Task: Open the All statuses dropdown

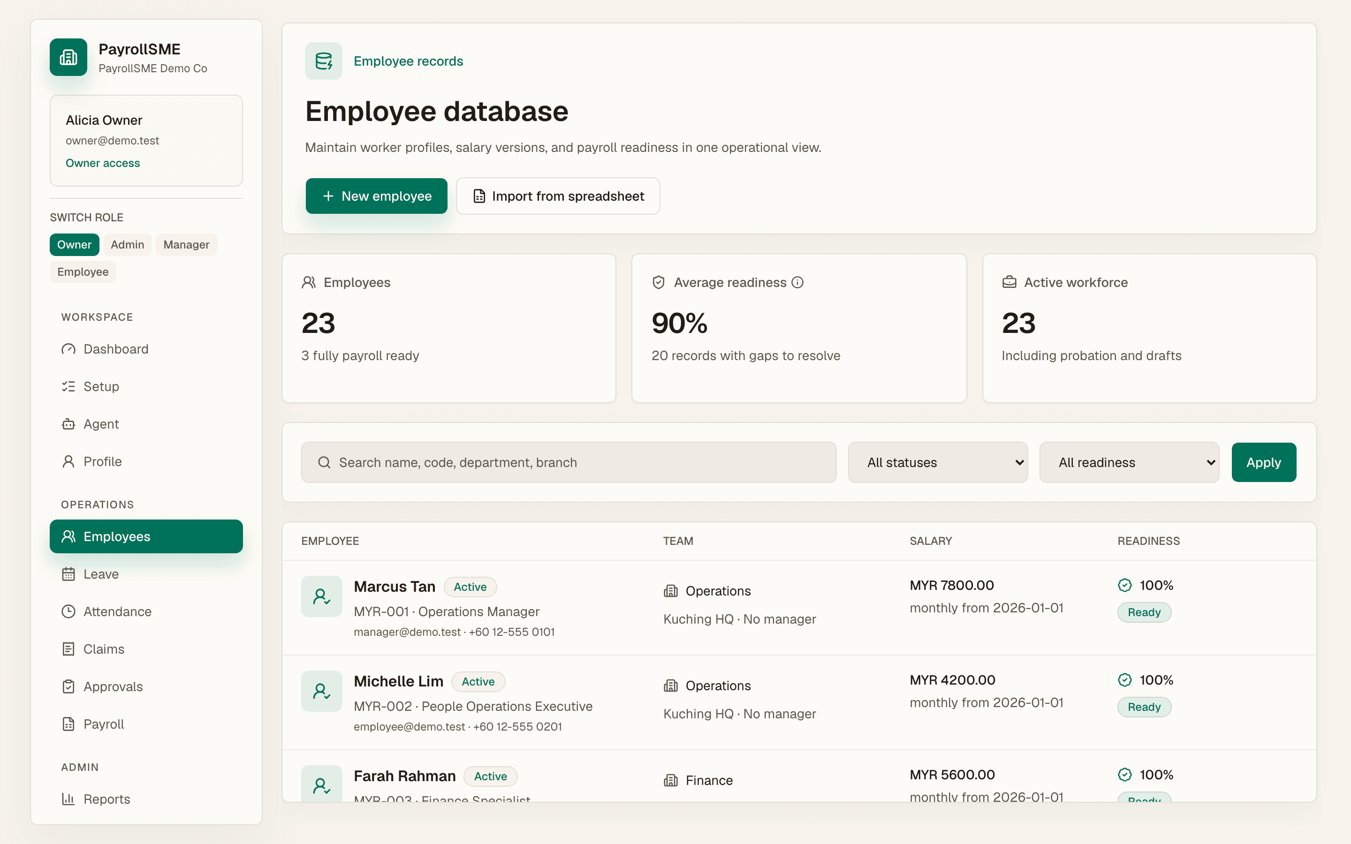Action: 938,462
